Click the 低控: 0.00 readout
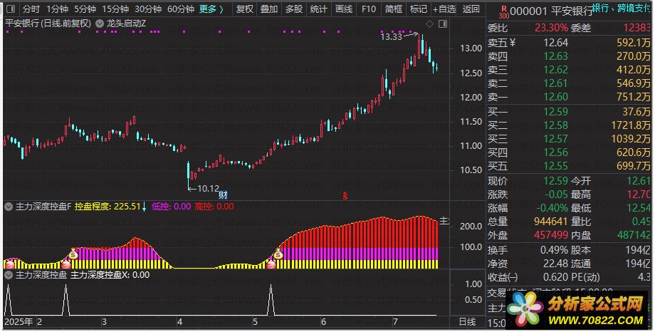Image resolution: width=655 pixels, height=332 pixels. pyautogui.click(x=171, y=206)
